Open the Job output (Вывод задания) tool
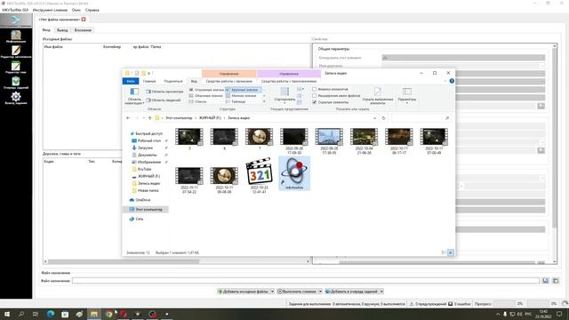The width and height of the screenshot is (569, 320). click(x=16, y=98)
